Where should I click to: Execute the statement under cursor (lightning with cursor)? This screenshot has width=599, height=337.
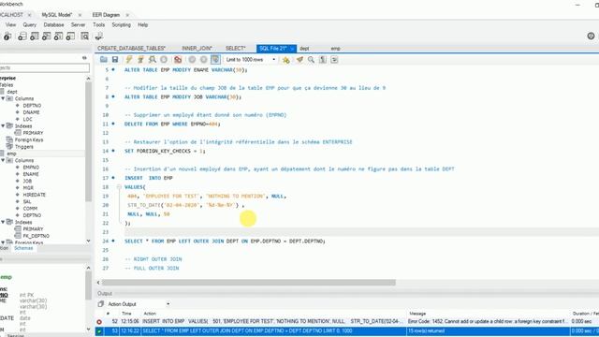tap(140, 60)
